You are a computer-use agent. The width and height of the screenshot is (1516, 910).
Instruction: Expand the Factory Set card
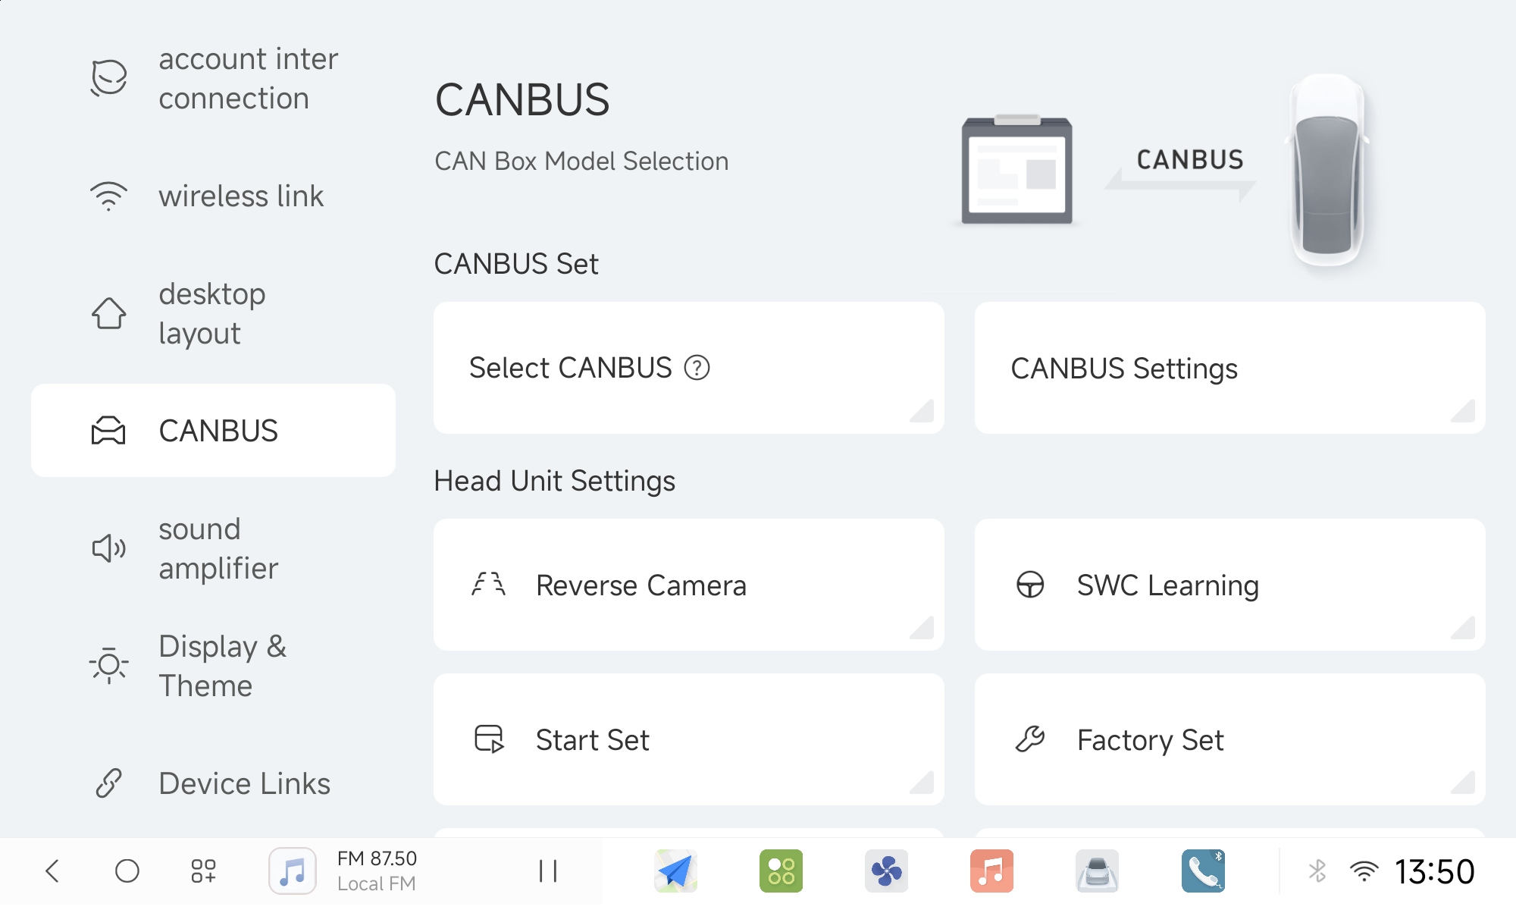(1229, 739)
